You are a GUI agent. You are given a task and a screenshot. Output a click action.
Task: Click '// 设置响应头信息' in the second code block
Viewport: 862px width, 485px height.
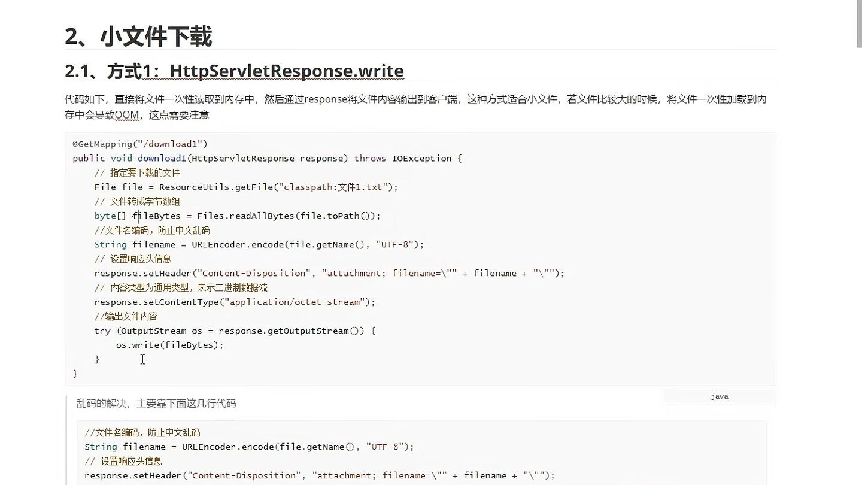coord(123,461)
